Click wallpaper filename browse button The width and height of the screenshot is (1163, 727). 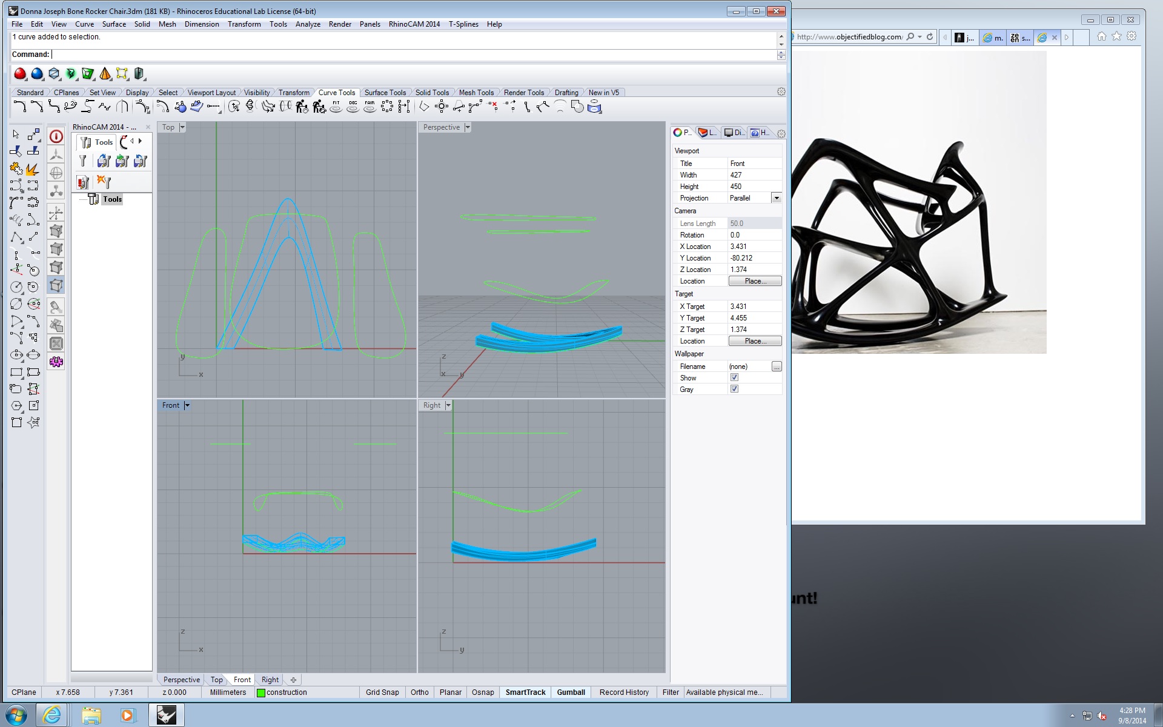pos(777,367)
